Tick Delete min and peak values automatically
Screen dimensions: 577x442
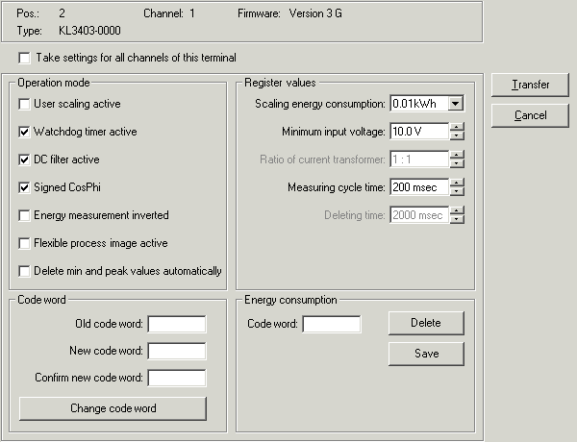(x=24, y=271)
